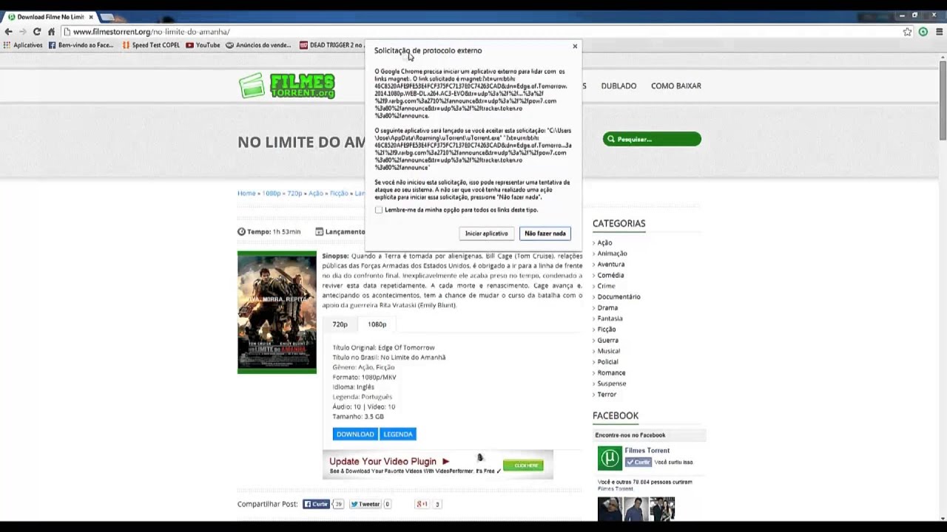Viewport: 947px width, 532px height.
Task: Click Iniciar aplicativo button
Action: tap(486, 233)
